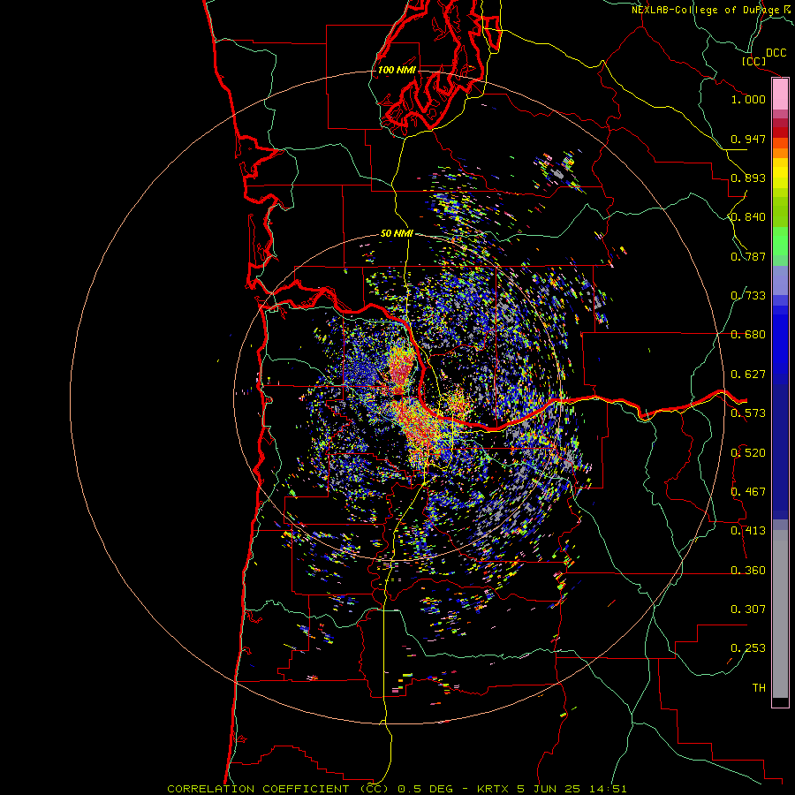The image size is (795, 795).
Task: Click the NEXLAB-College of DuPage label
Action: pos(706,10)
